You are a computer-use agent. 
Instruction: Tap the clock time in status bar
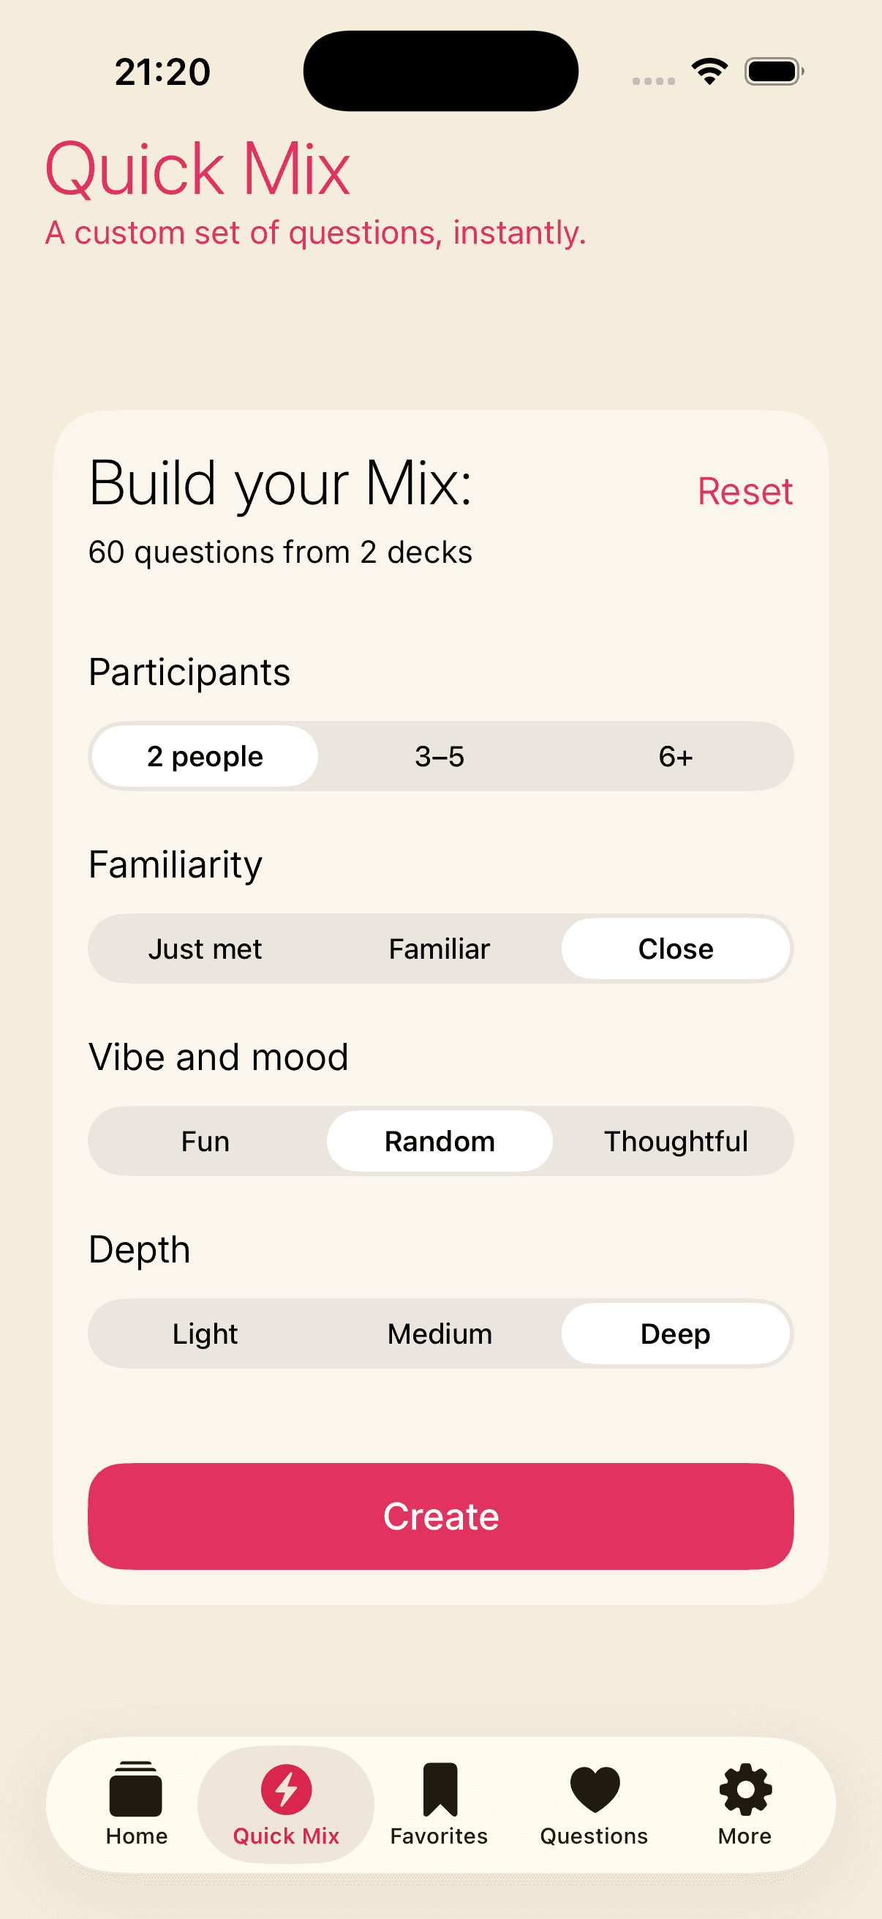point(162,72)
